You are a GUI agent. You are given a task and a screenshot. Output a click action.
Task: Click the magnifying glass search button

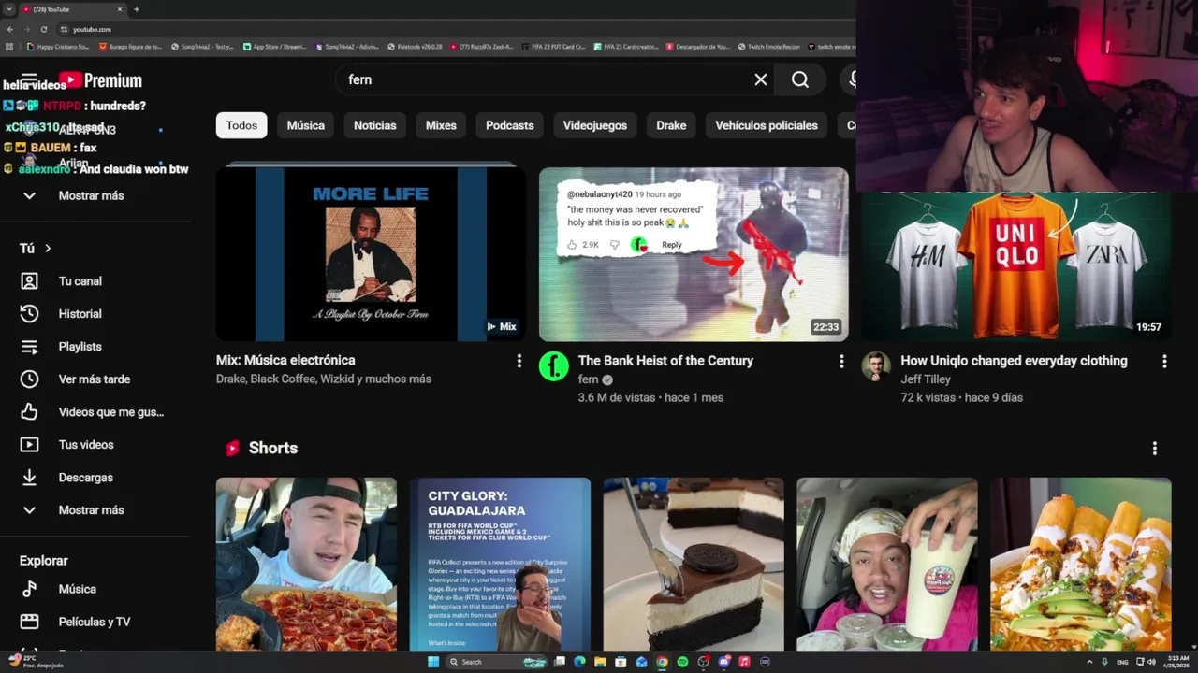click(x=800, y=79)
